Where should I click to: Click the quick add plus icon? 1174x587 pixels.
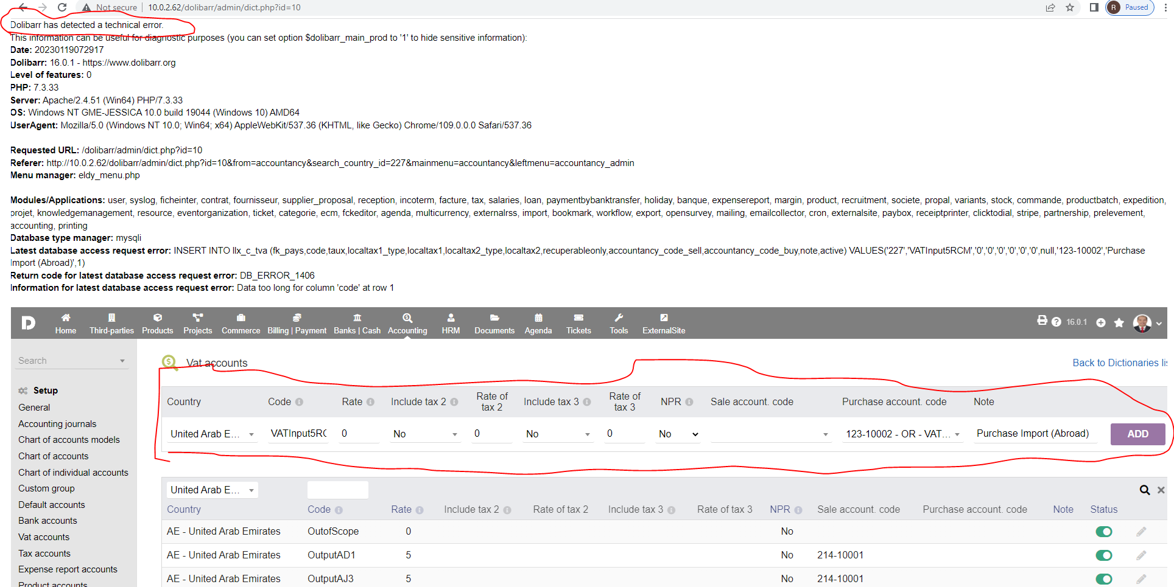[x=1101, y=323]
